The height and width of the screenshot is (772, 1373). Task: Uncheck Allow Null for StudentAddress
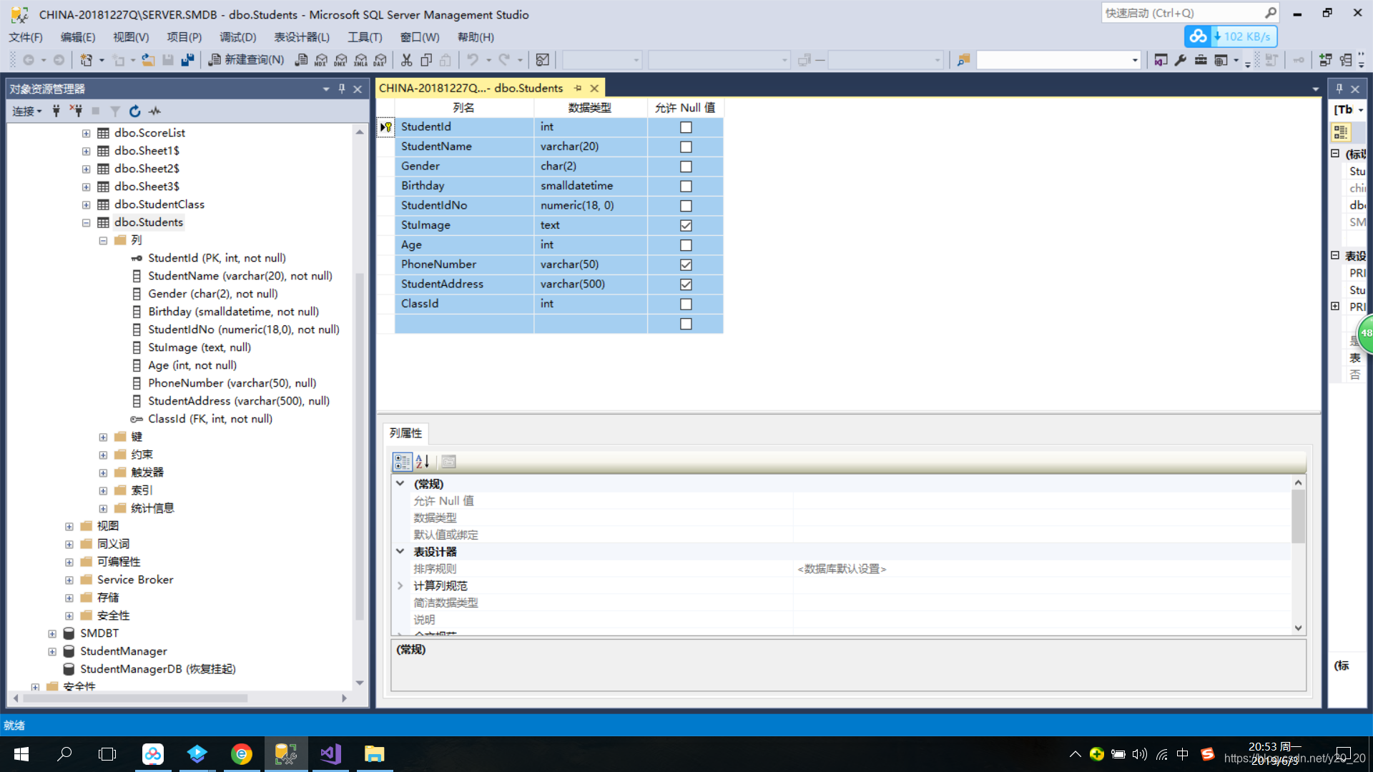point(686,284)
